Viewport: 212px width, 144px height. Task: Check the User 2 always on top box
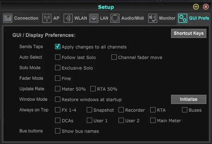[121, 120]
